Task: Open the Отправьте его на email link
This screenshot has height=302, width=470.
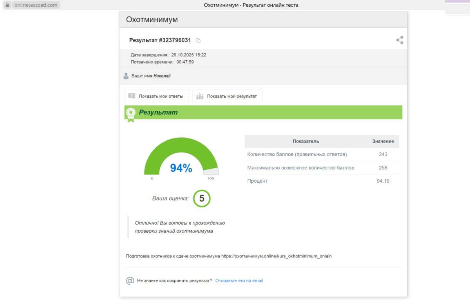Action: click(x=239, y=281)
